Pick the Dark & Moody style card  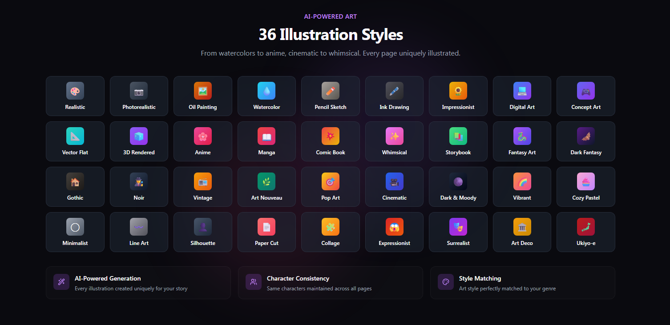[x=458, y=187]
